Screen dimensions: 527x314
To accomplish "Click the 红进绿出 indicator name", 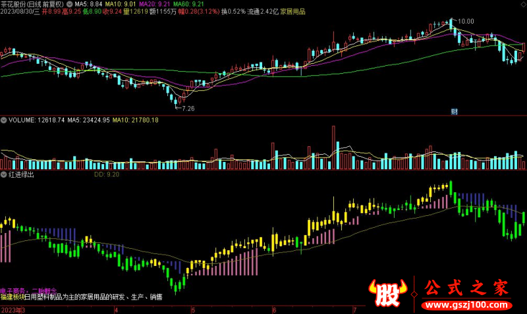I will (21, 174).
